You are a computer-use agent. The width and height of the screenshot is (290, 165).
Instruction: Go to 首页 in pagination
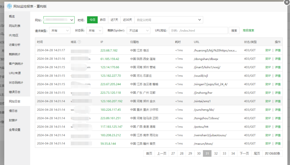coord(149,153)
